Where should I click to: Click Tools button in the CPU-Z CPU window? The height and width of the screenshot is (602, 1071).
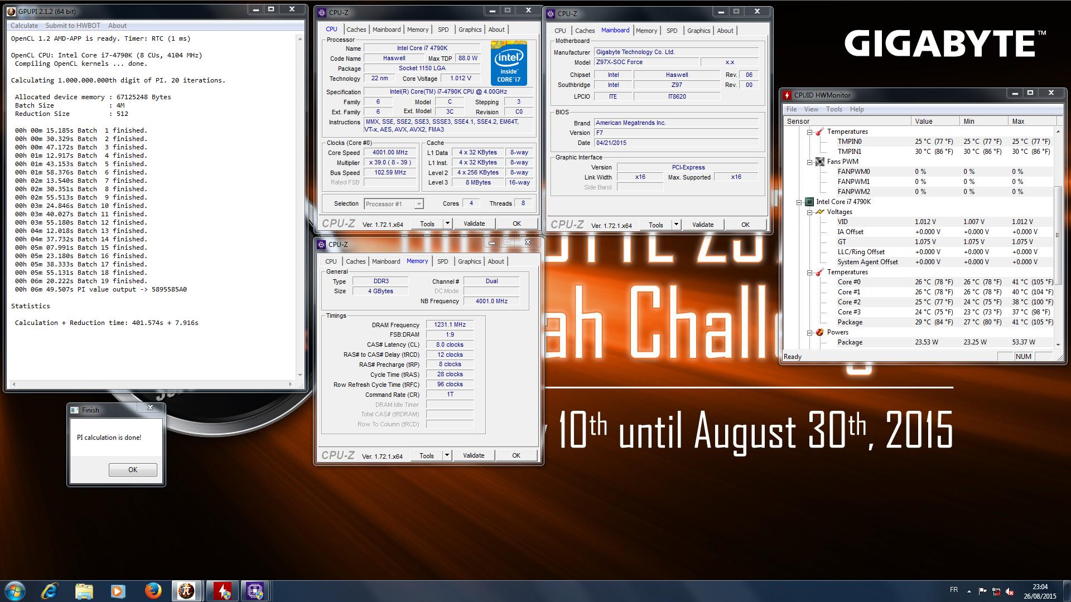427,224
